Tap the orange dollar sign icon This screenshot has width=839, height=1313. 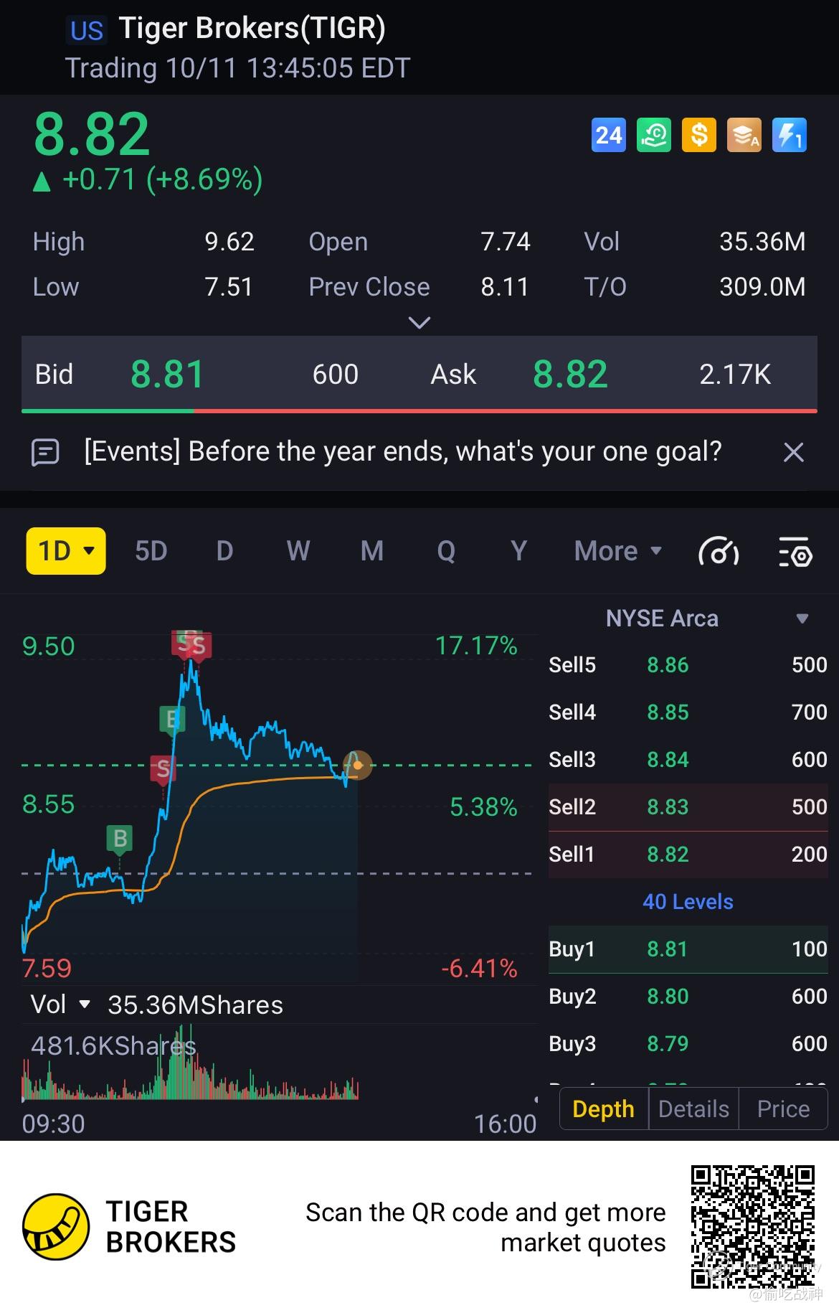click(x=699, y=135)
